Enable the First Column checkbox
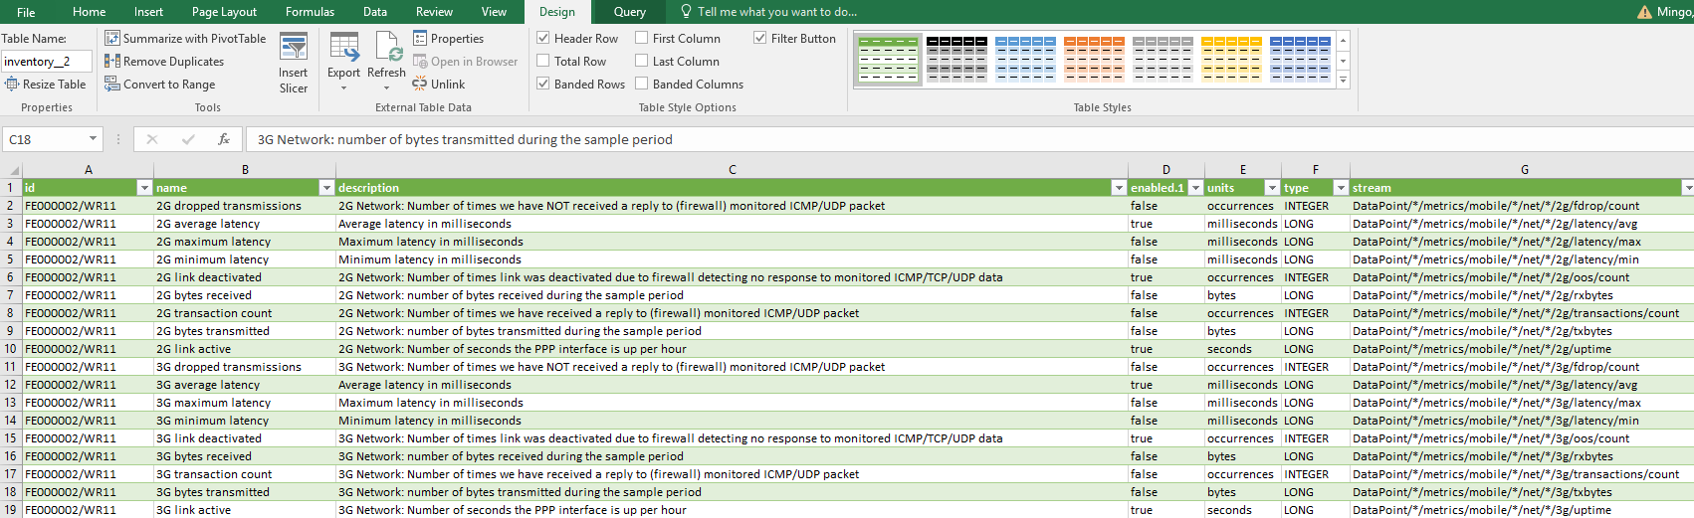Screen dimensions: 1694x518 tap(642, 38)
